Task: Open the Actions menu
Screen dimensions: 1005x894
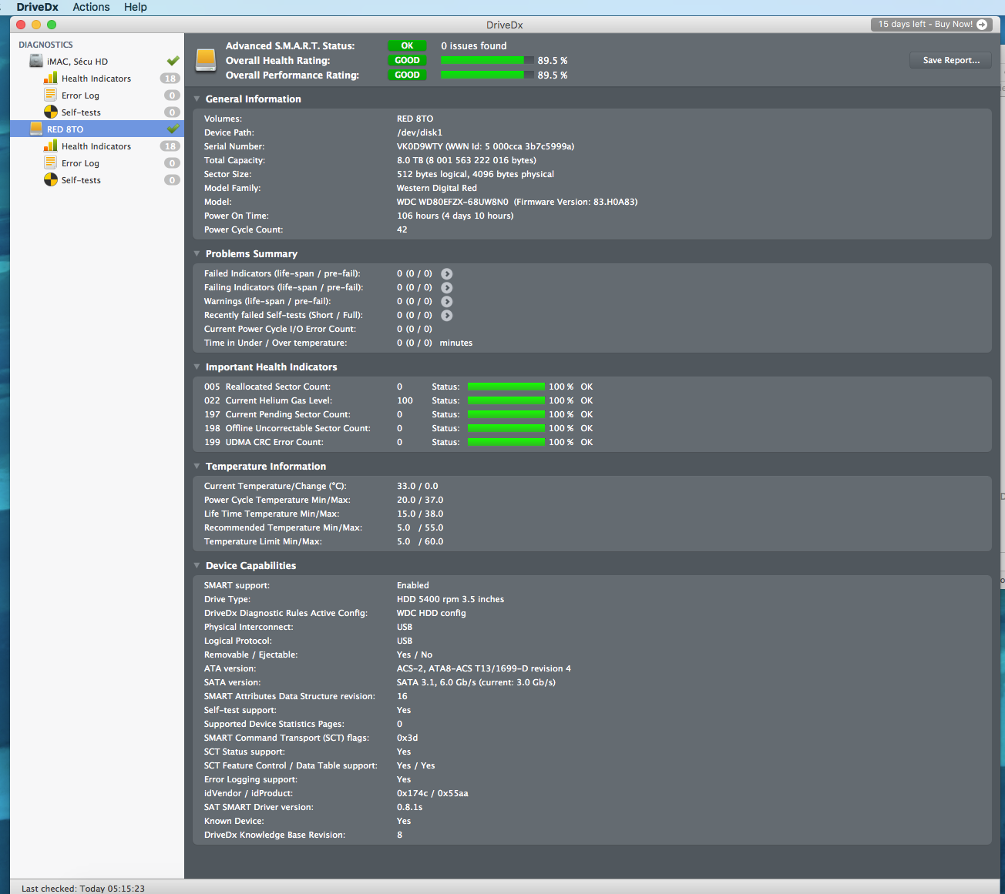Action: (x=91, y=7)
